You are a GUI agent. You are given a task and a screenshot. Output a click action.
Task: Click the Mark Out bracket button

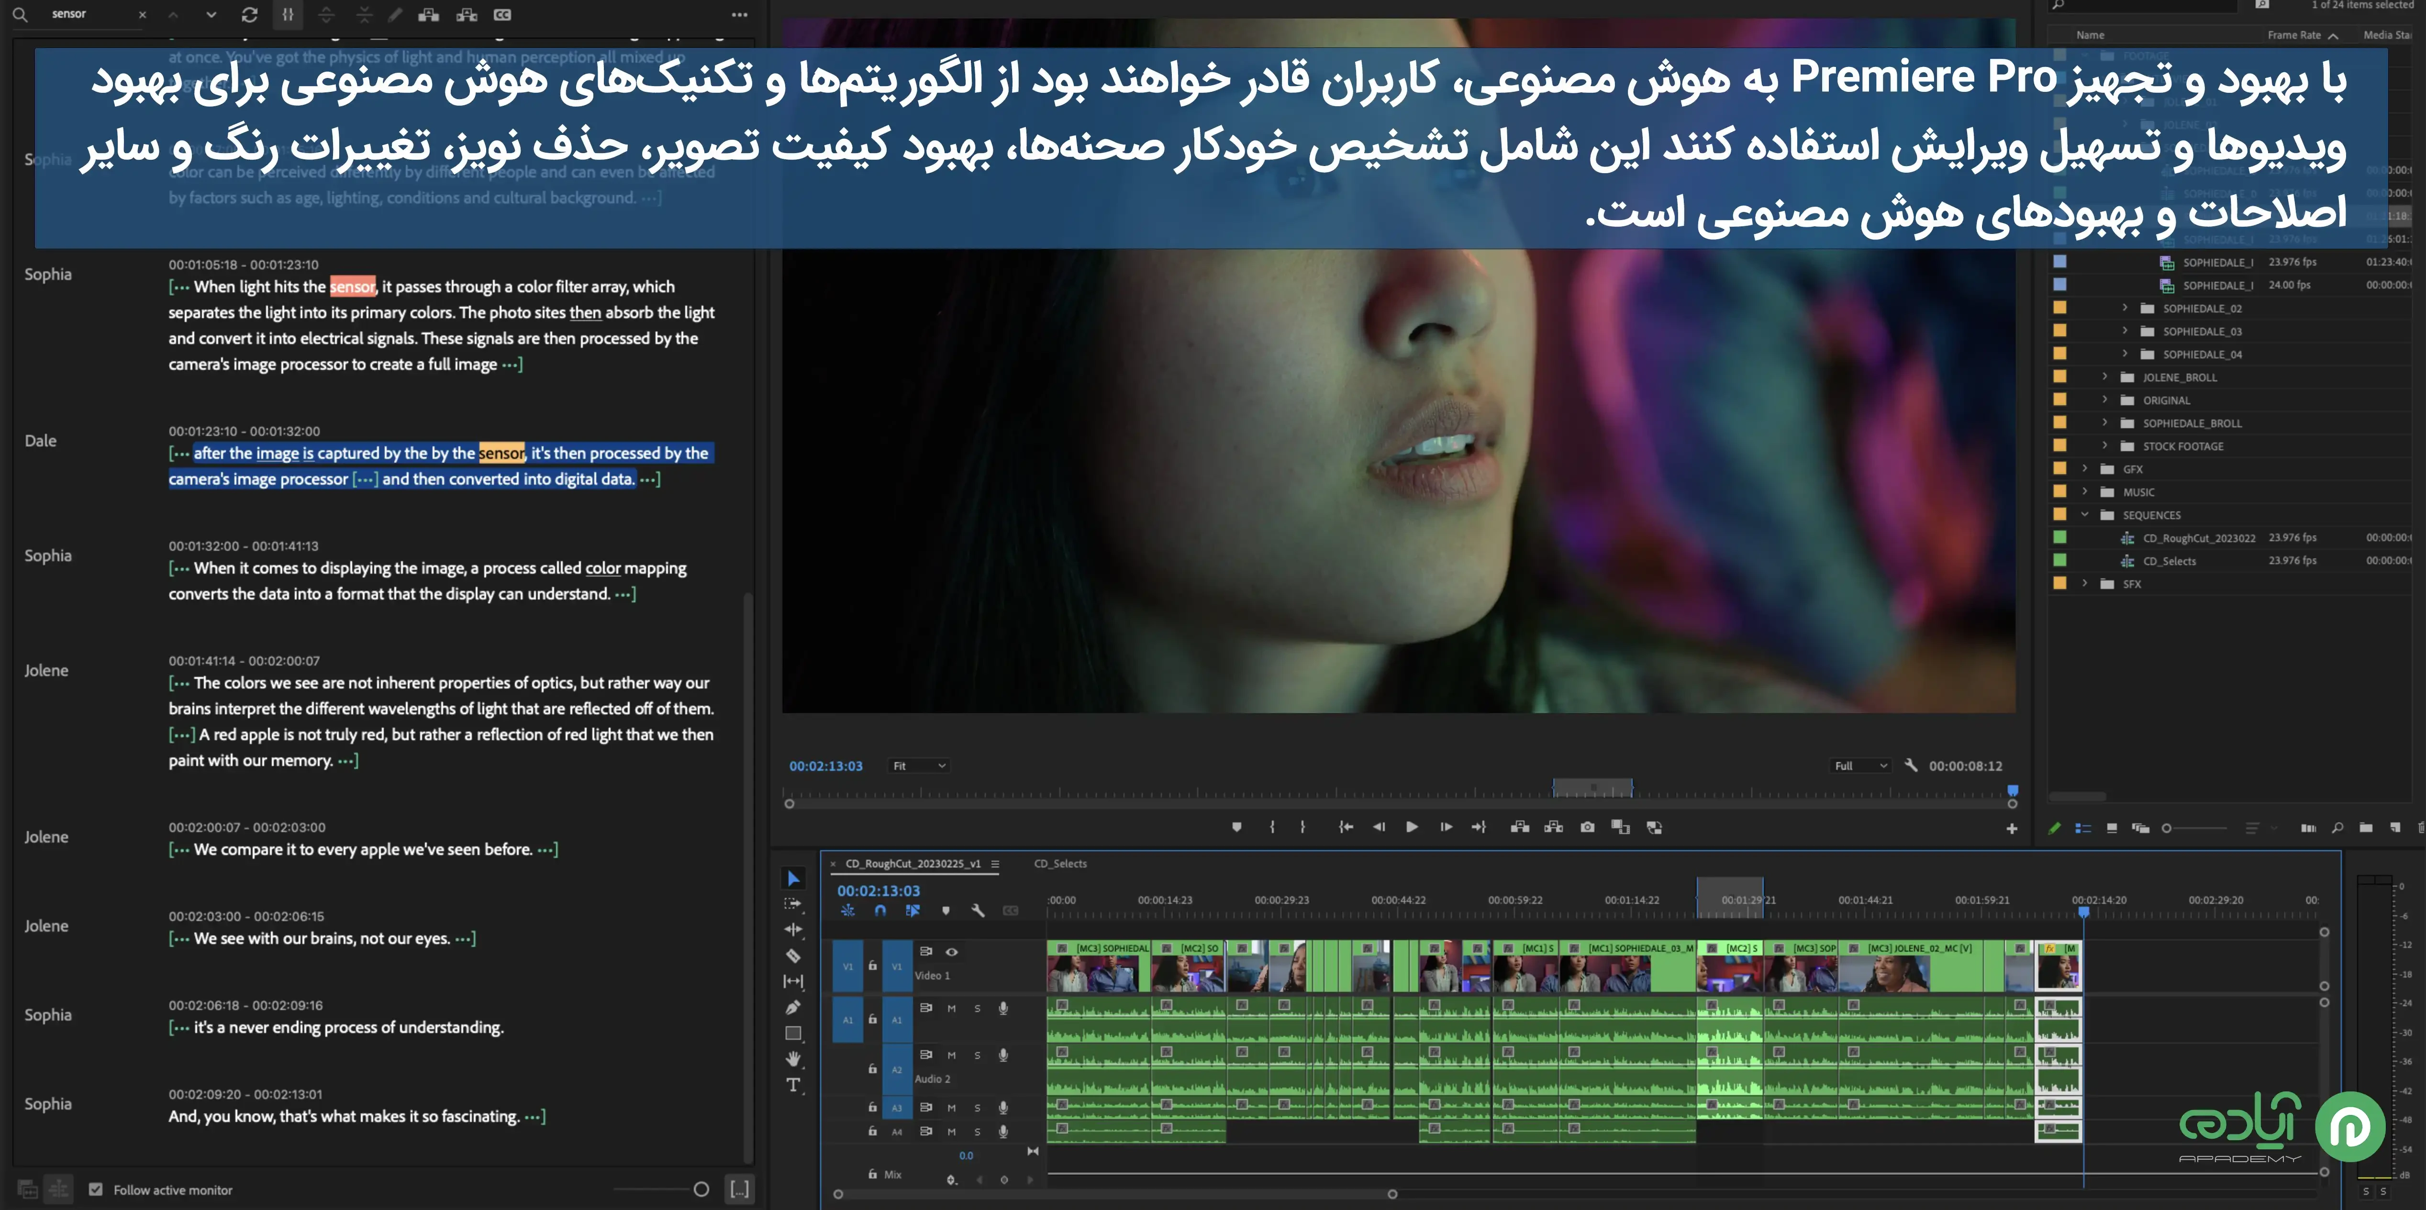[x=1302, y=827]
